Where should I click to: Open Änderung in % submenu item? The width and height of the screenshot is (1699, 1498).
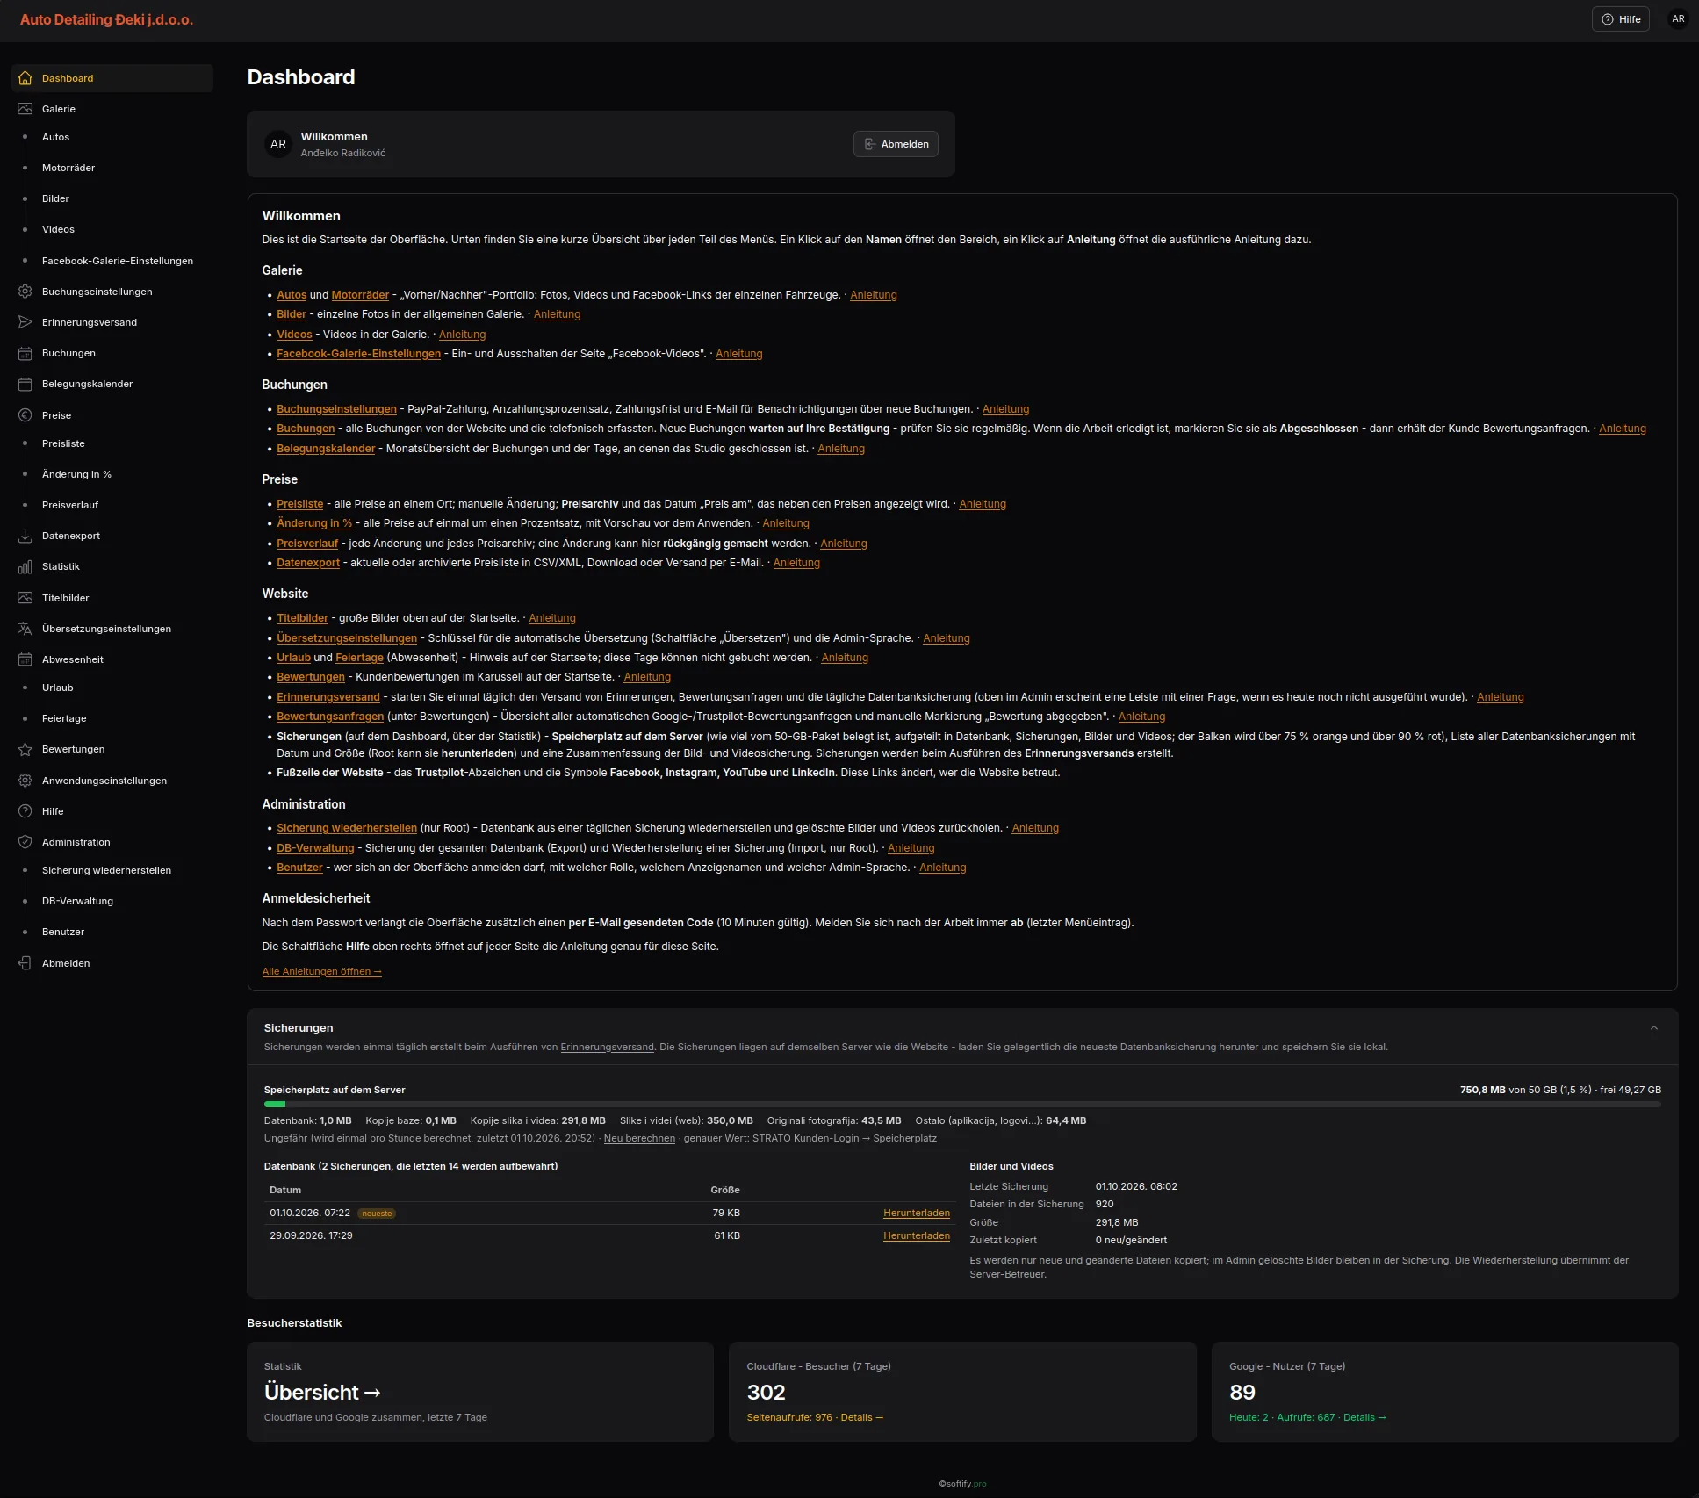coord(76,474)
